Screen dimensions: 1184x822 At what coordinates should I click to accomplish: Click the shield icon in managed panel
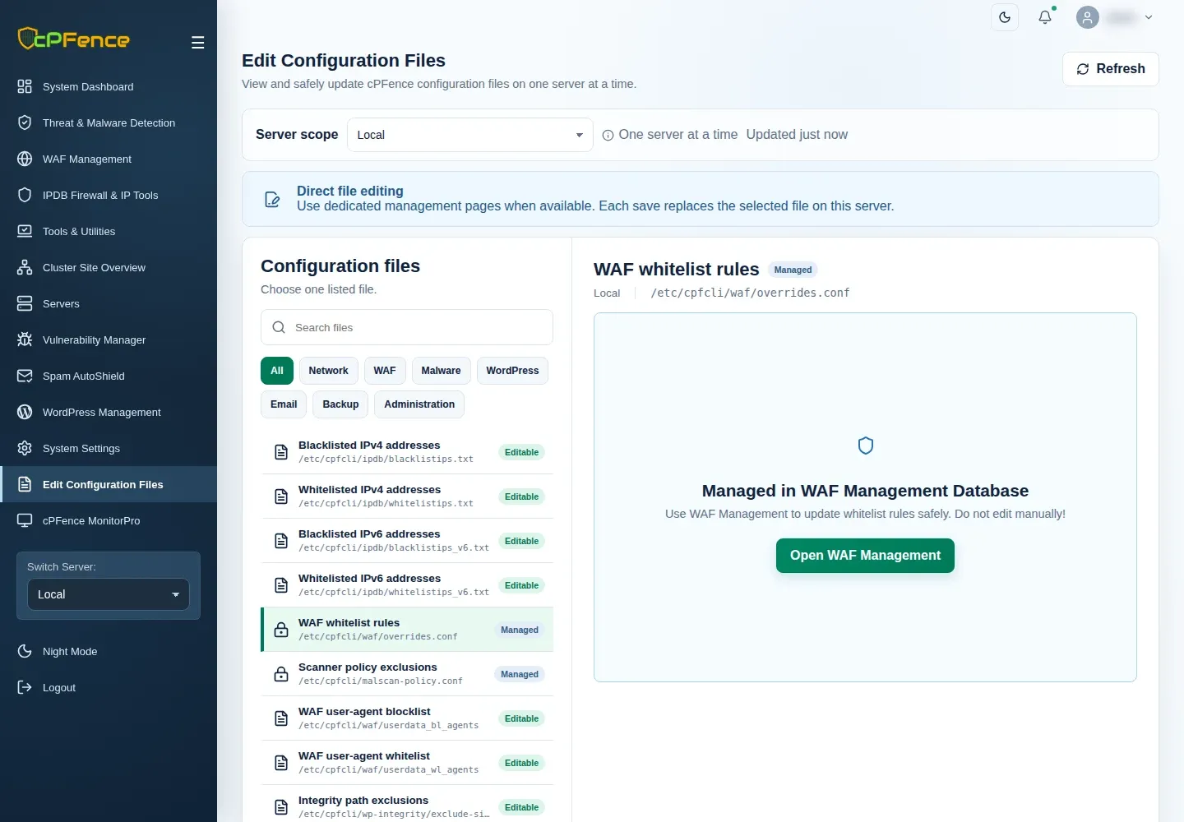pos(865,446)
